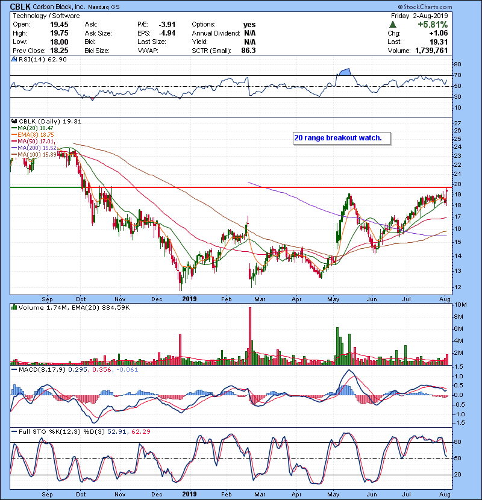Click the Sep label on bottom time axis
The width and height of the screenshot is (482, 500).
[x=47, y=494]
